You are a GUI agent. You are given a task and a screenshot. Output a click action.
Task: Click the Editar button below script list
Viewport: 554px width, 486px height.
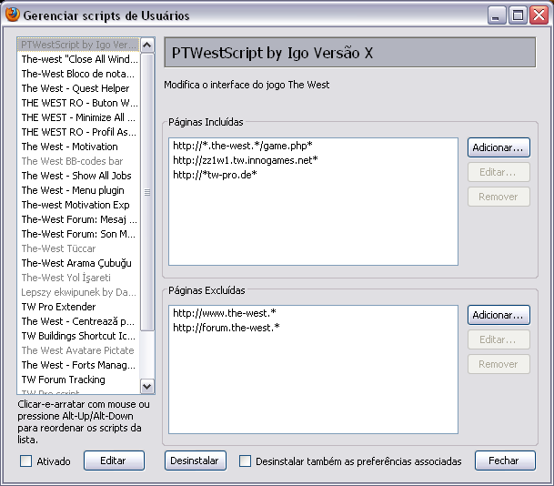coord(114,461)
